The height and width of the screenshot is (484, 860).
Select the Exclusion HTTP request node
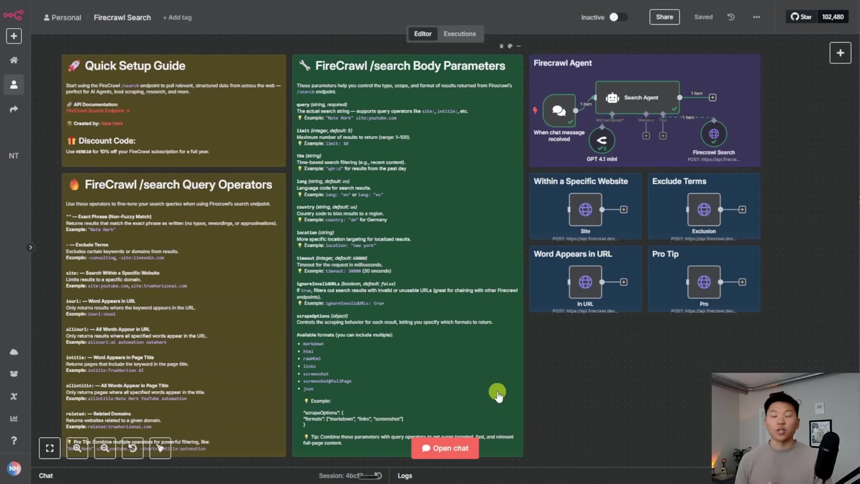pyautogui.click(x=704, y=209)
